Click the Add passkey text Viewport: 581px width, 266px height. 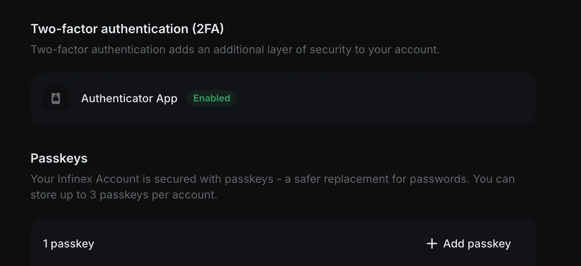[477, 244]
